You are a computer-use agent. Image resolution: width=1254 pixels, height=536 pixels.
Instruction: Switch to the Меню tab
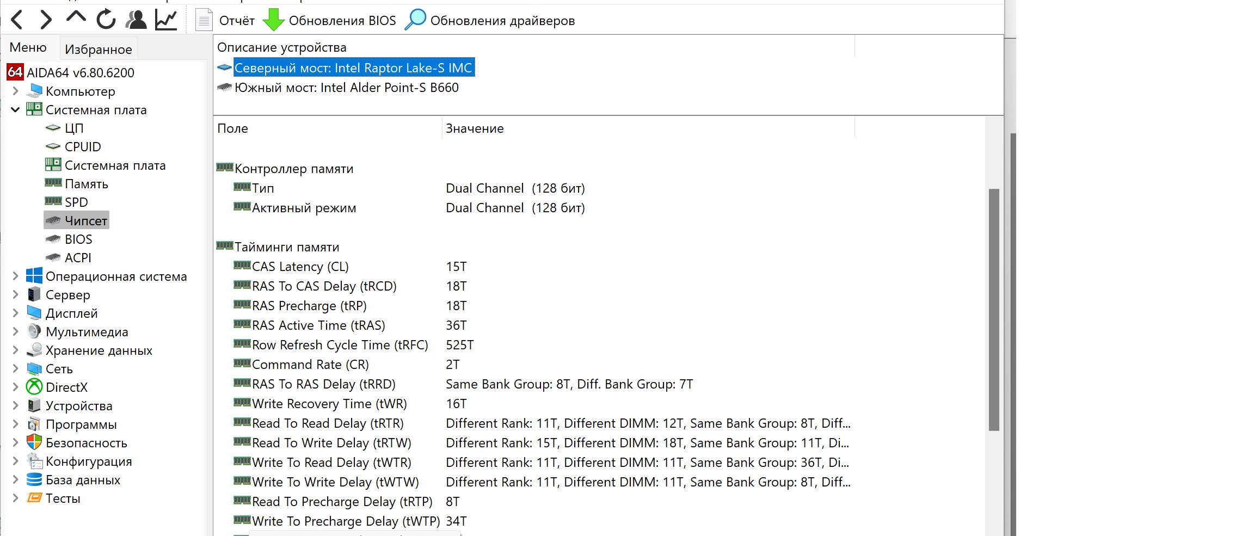coord(28,47)
